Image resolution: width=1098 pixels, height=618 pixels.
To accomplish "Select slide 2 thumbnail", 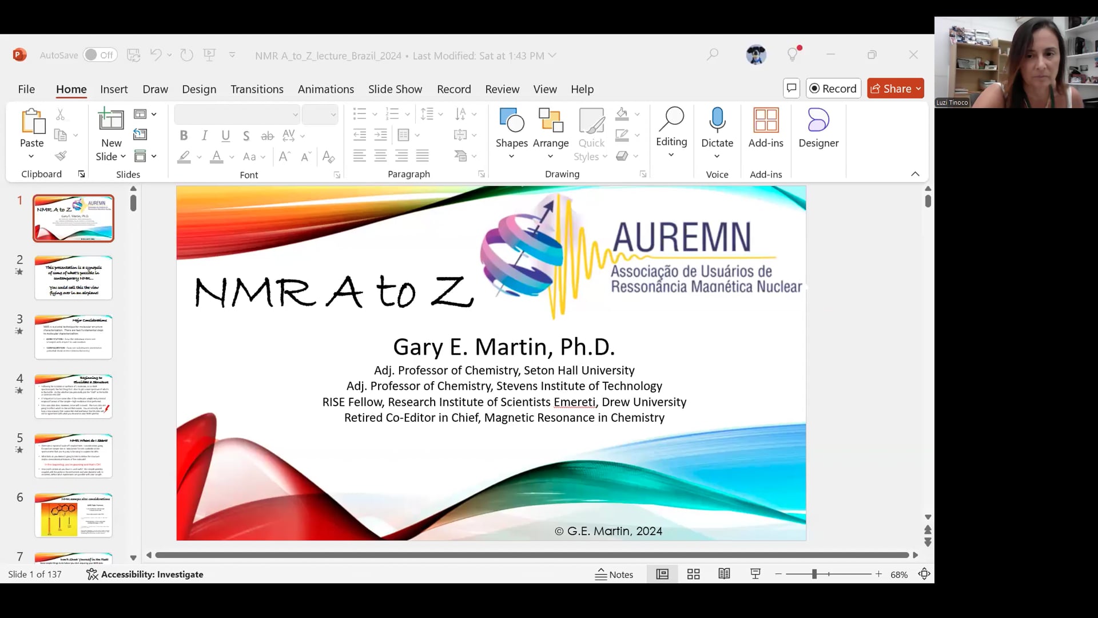I will tap(73, 278).
